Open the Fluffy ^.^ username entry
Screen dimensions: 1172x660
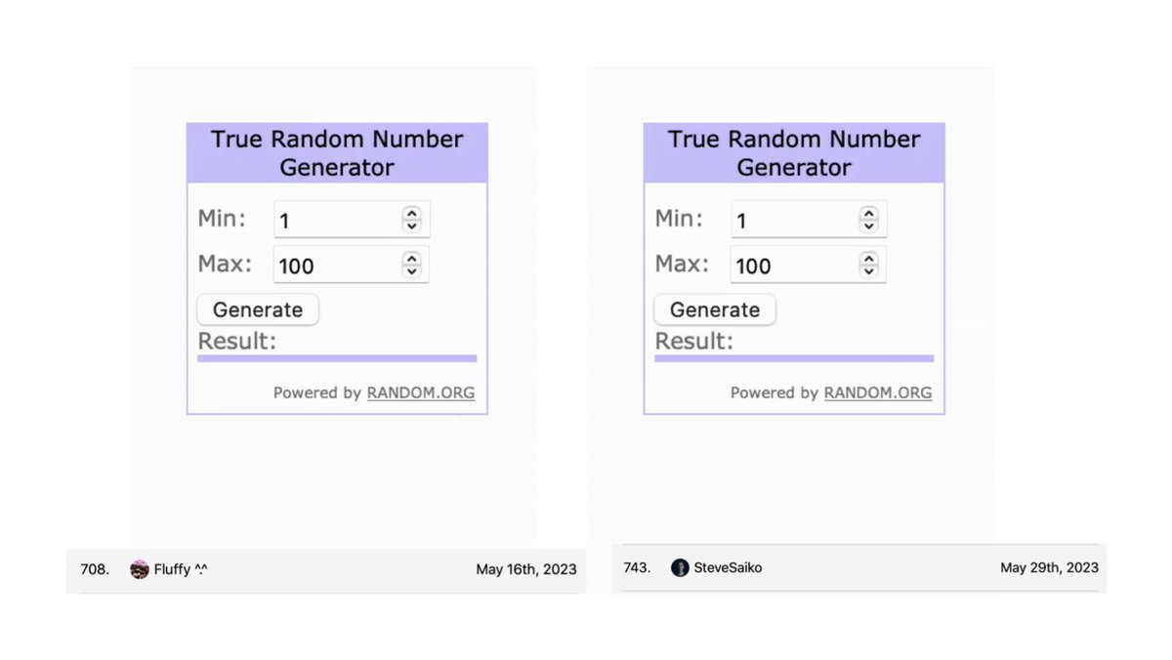[181, 569]
